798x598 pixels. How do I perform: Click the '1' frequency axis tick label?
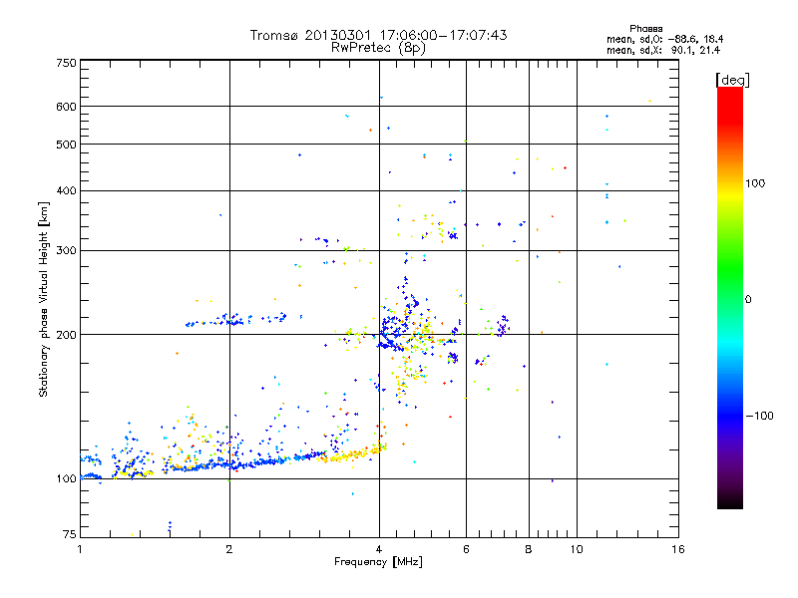80,549
